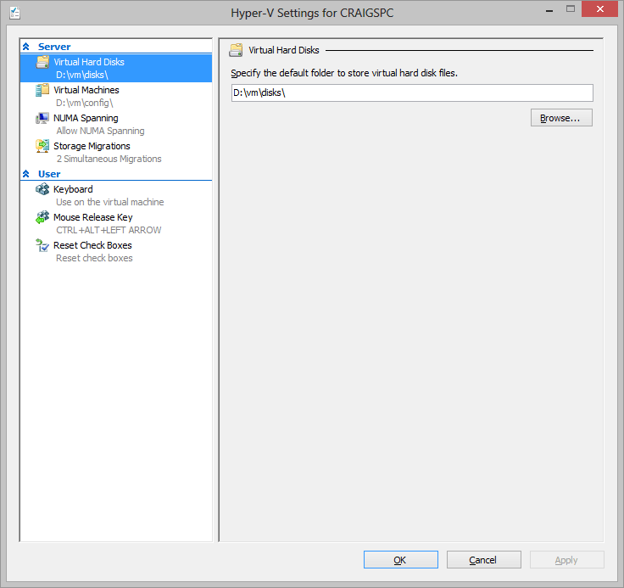624x588 pixels.
Task: Click '2 Simultaneous Migrations' subtext
Action: click(x=109, y=159)
